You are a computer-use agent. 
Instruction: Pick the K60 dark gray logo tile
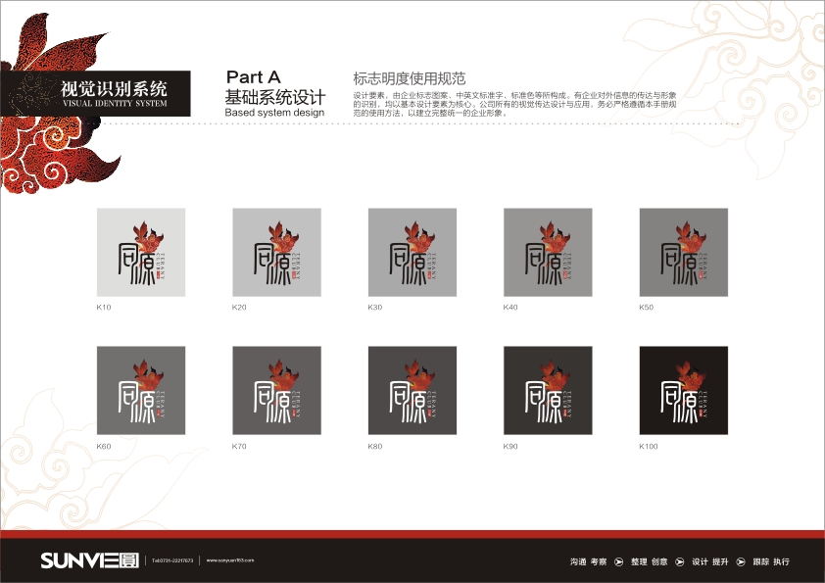(140, 391)
